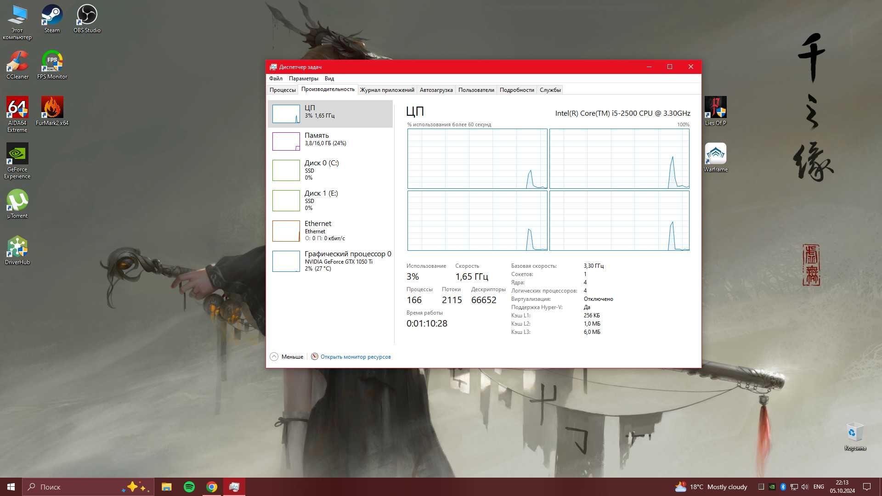
Task: Open the clock showing 22:13
Action: click(x=842, y=487)
